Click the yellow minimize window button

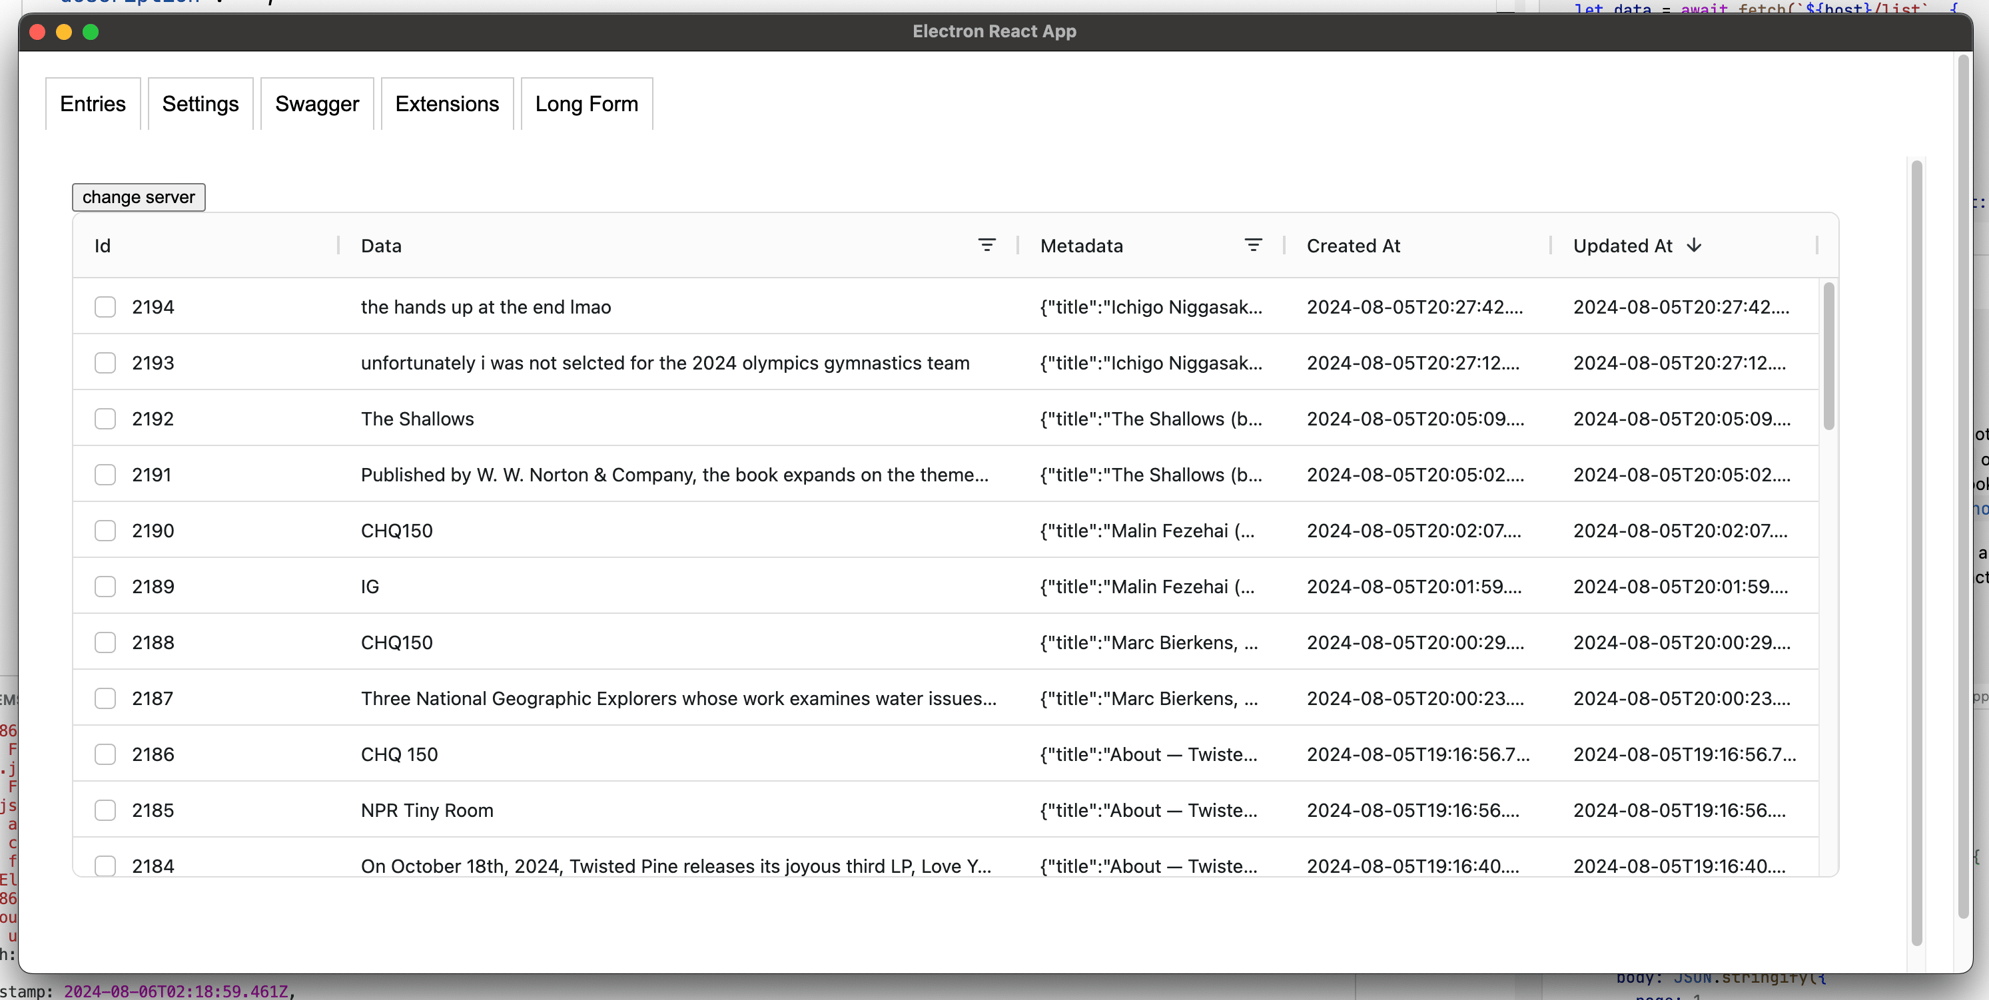(64, 32)
